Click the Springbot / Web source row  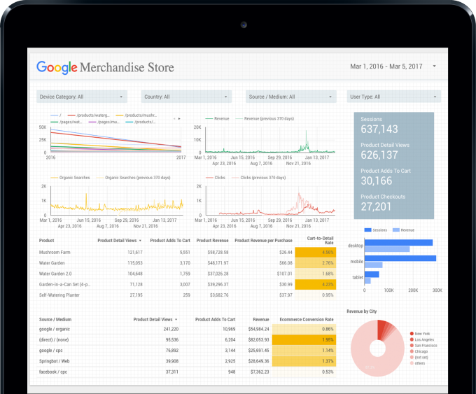(186, 361)
